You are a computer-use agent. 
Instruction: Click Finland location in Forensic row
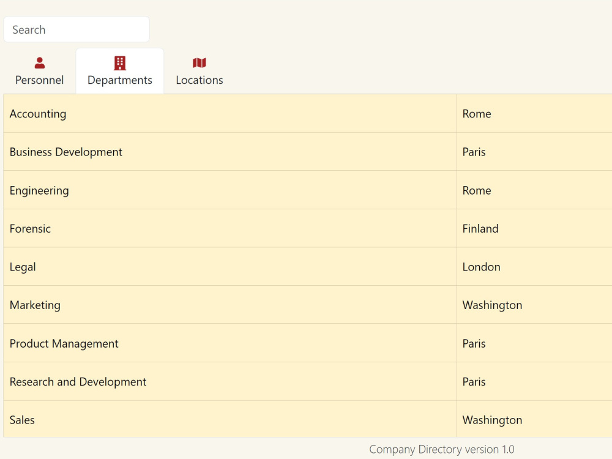(x=480, y=228)
